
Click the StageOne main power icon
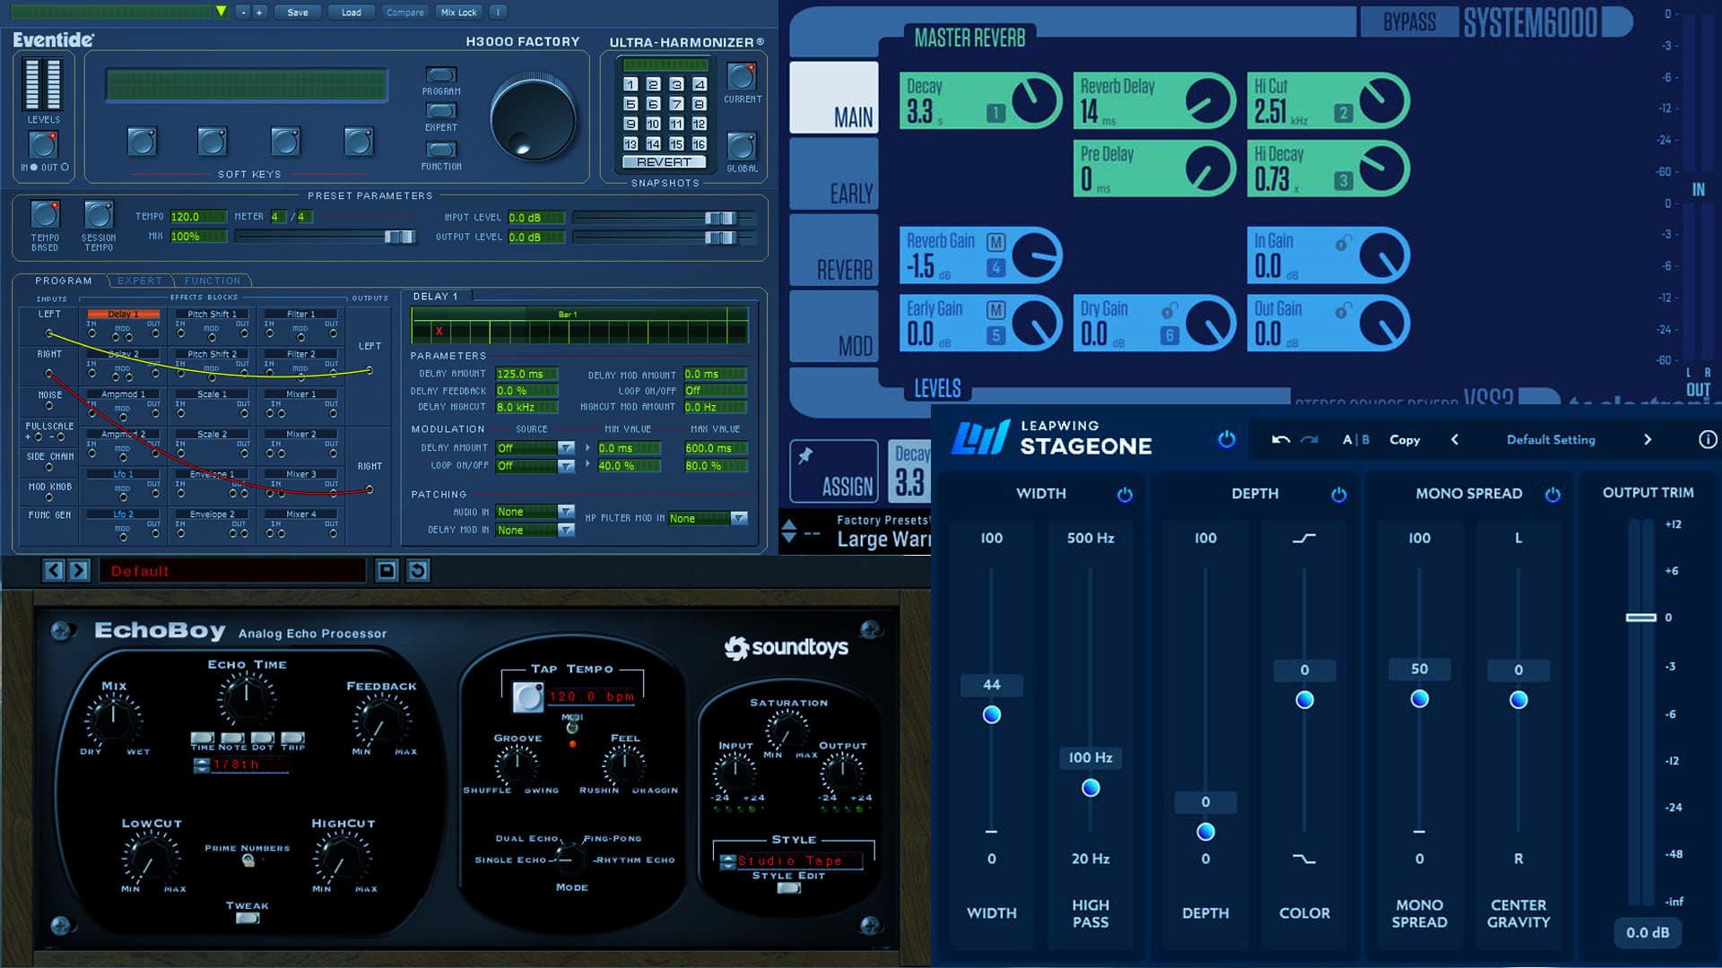point(1226,439)
